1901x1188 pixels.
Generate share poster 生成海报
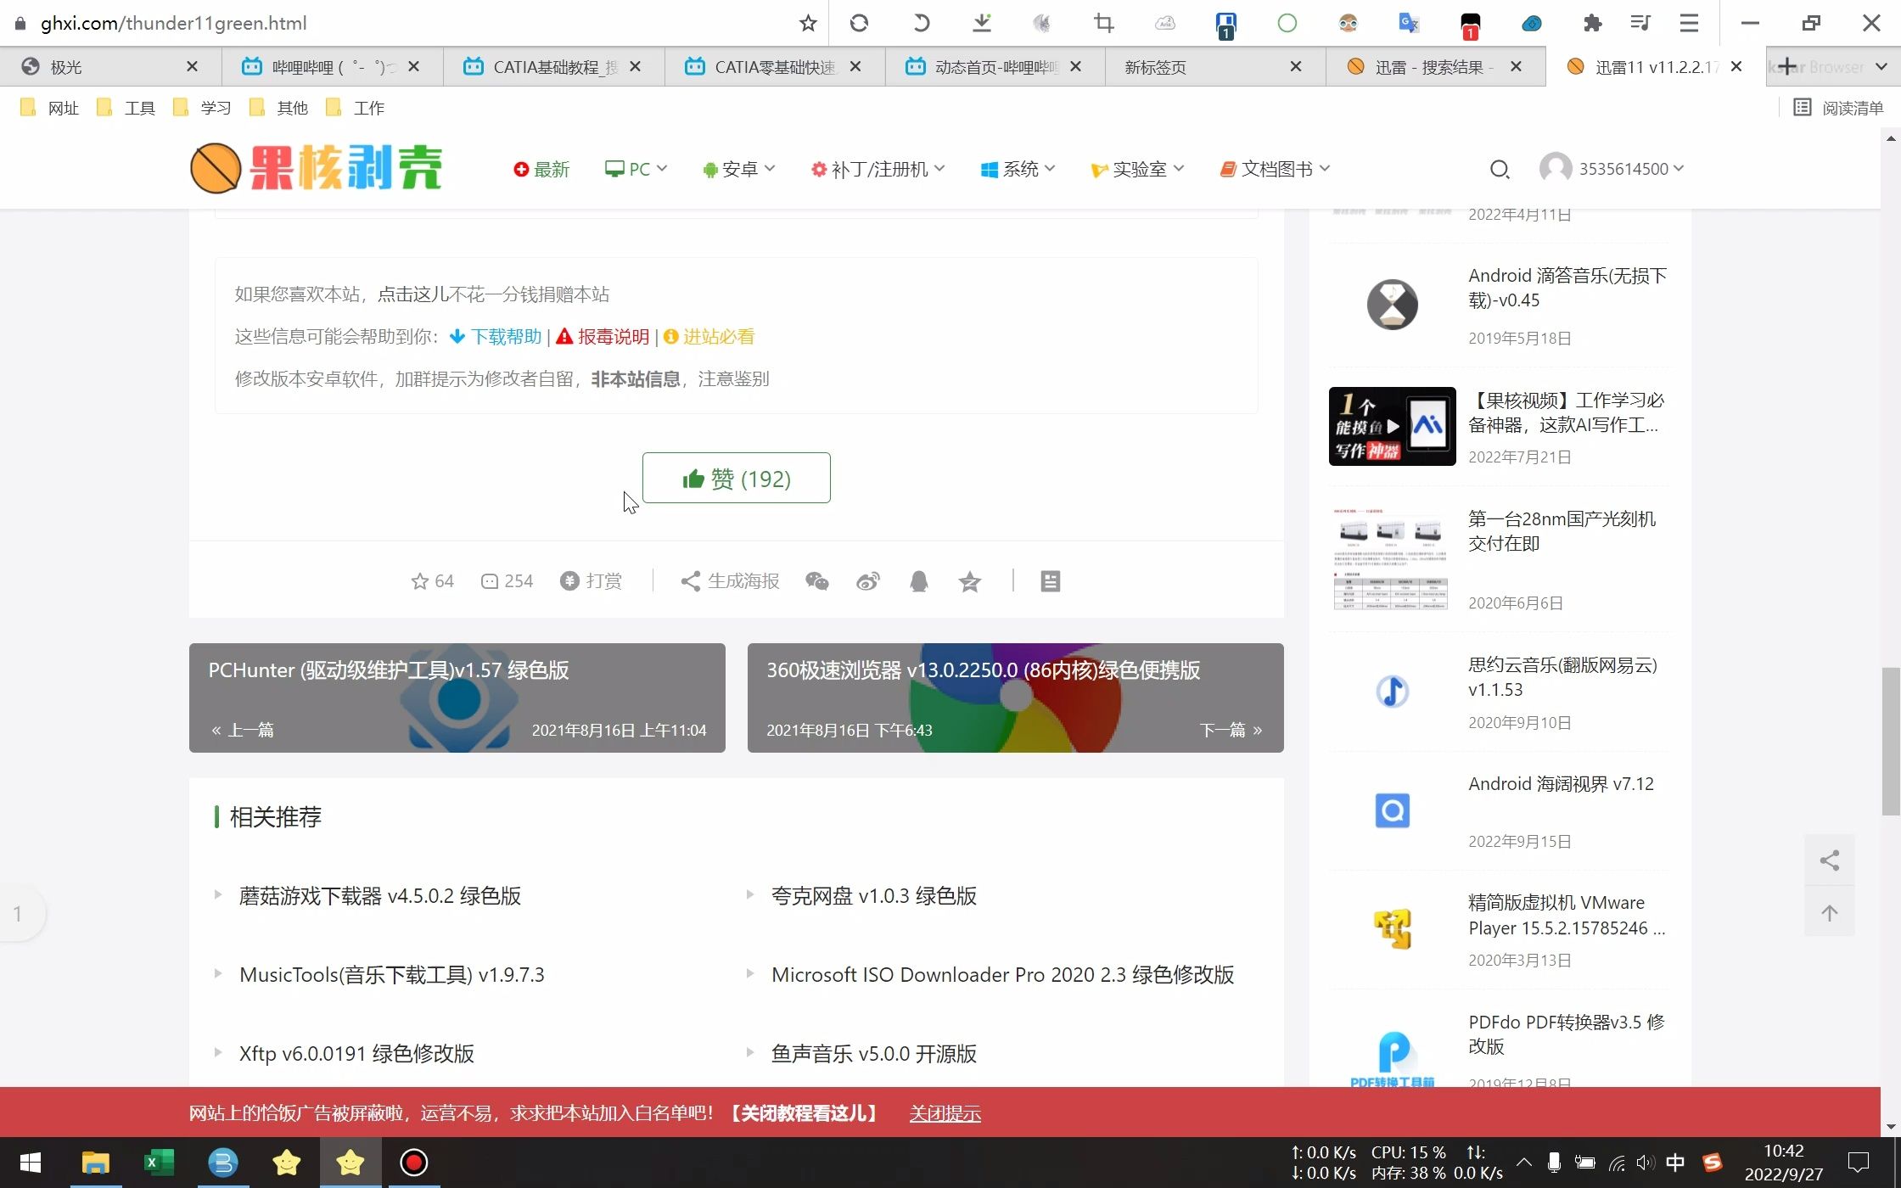(730, 581)
